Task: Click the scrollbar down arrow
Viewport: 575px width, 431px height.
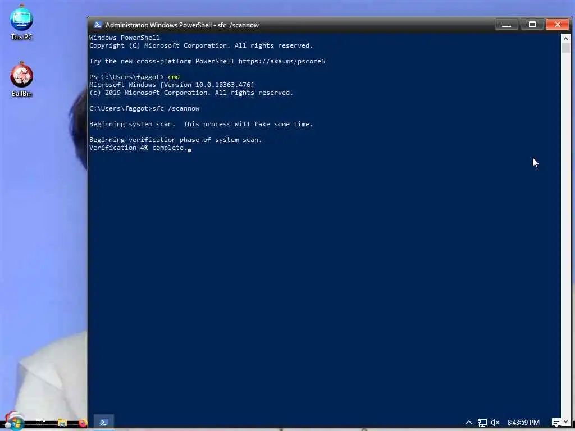Action: [565, 421]
